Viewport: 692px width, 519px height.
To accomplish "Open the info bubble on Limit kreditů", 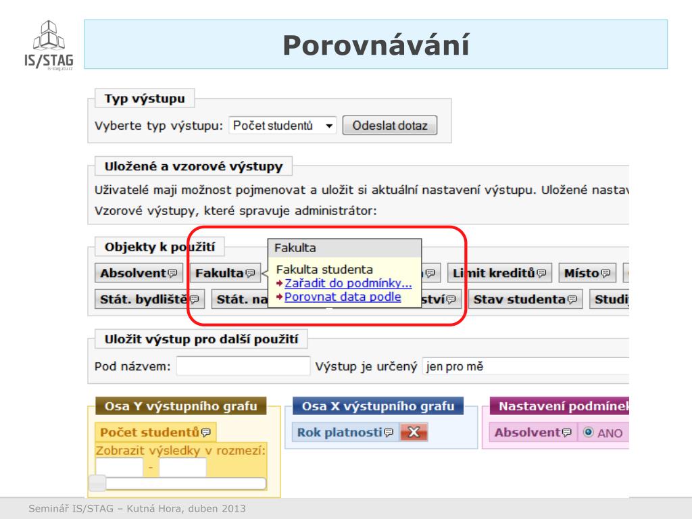I will pos(541,273).
